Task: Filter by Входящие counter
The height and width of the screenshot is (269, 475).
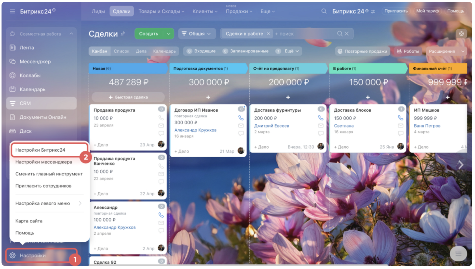Action: 201,51
